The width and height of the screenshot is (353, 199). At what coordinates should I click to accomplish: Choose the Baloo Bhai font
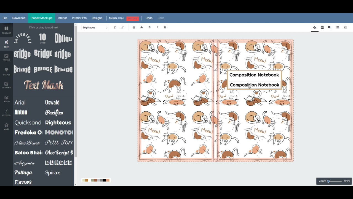click(x=28, y=153)
